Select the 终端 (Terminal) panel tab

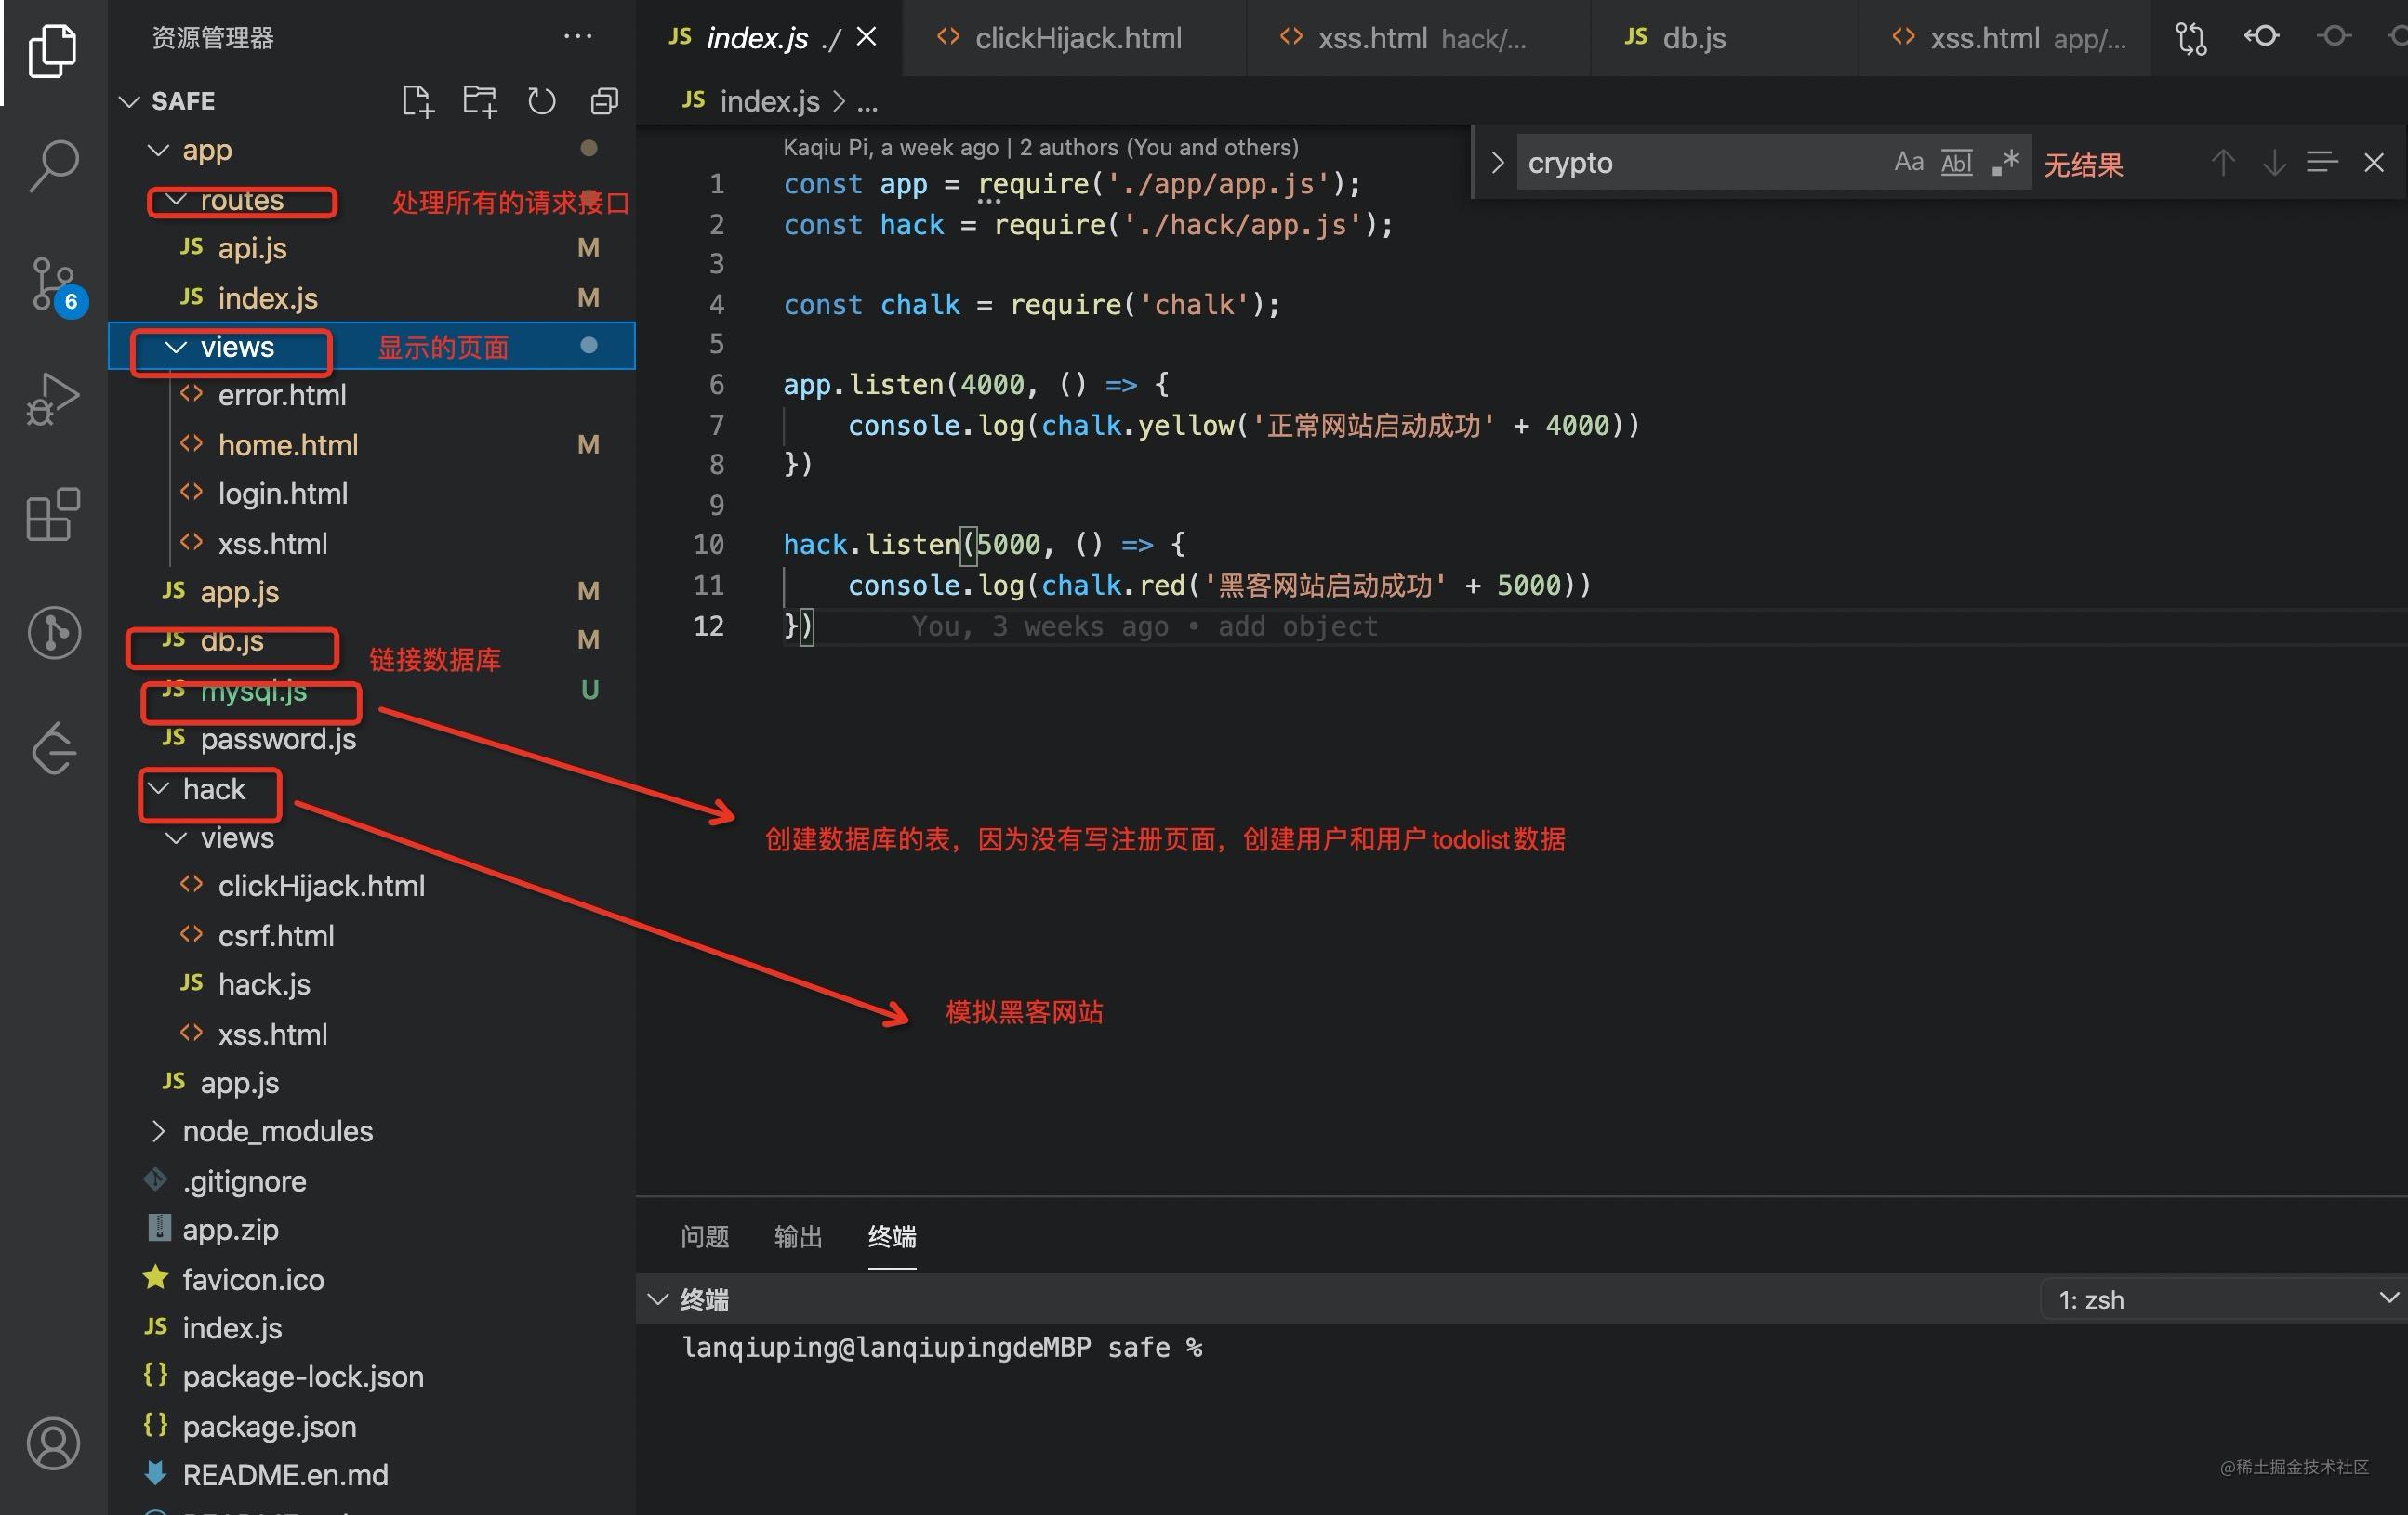pyautogui.click(x=892, y=1237)
